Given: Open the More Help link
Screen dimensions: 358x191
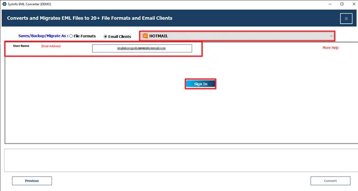Looking at the screenshot, I should pos(330,48).
